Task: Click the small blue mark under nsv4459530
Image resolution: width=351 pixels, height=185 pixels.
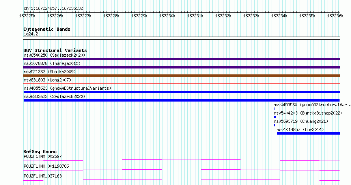Action: pyautogui.click(x=274, y=109)
